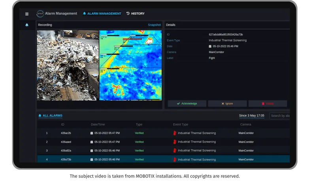321x183 pixels.
Task: Click the Ignore X icon
Action: 223,104
